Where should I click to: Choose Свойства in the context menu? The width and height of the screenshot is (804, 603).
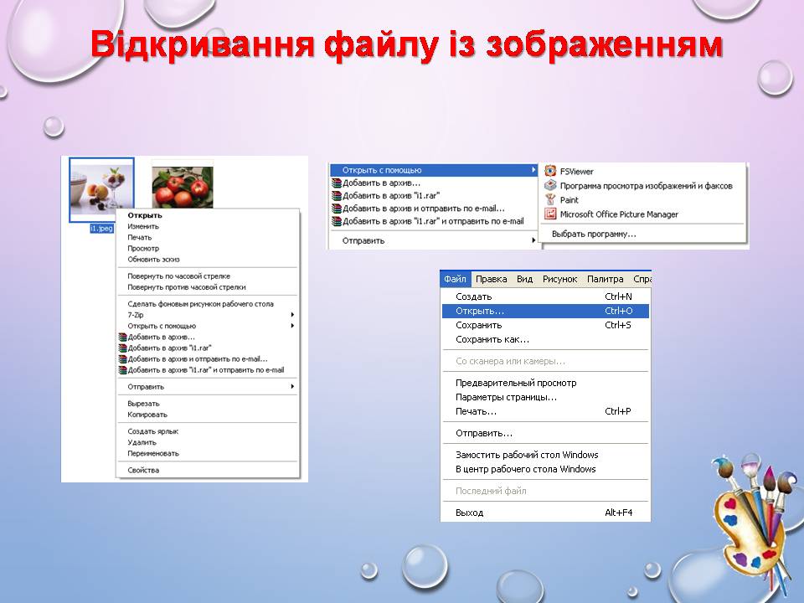[x=143, y=471]
